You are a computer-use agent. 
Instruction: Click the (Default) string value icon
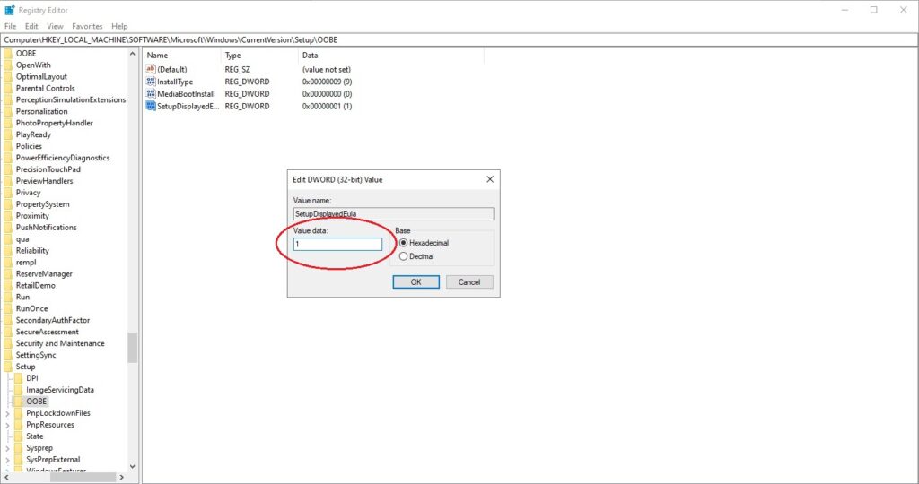(150, 70)
